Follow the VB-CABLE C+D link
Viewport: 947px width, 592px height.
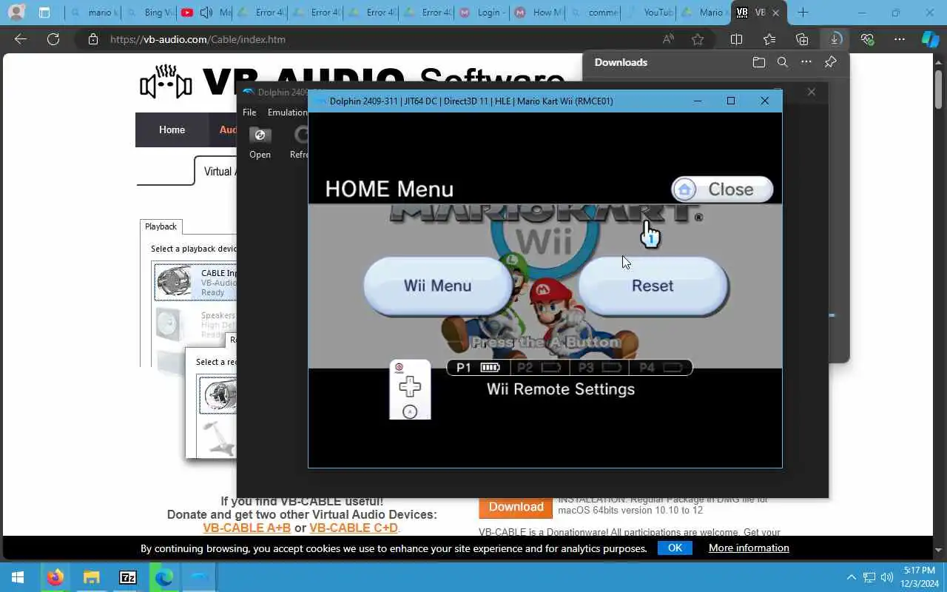point(354,528)
